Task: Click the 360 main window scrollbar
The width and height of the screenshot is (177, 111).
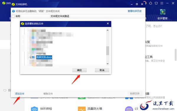Action: [176, 55]
